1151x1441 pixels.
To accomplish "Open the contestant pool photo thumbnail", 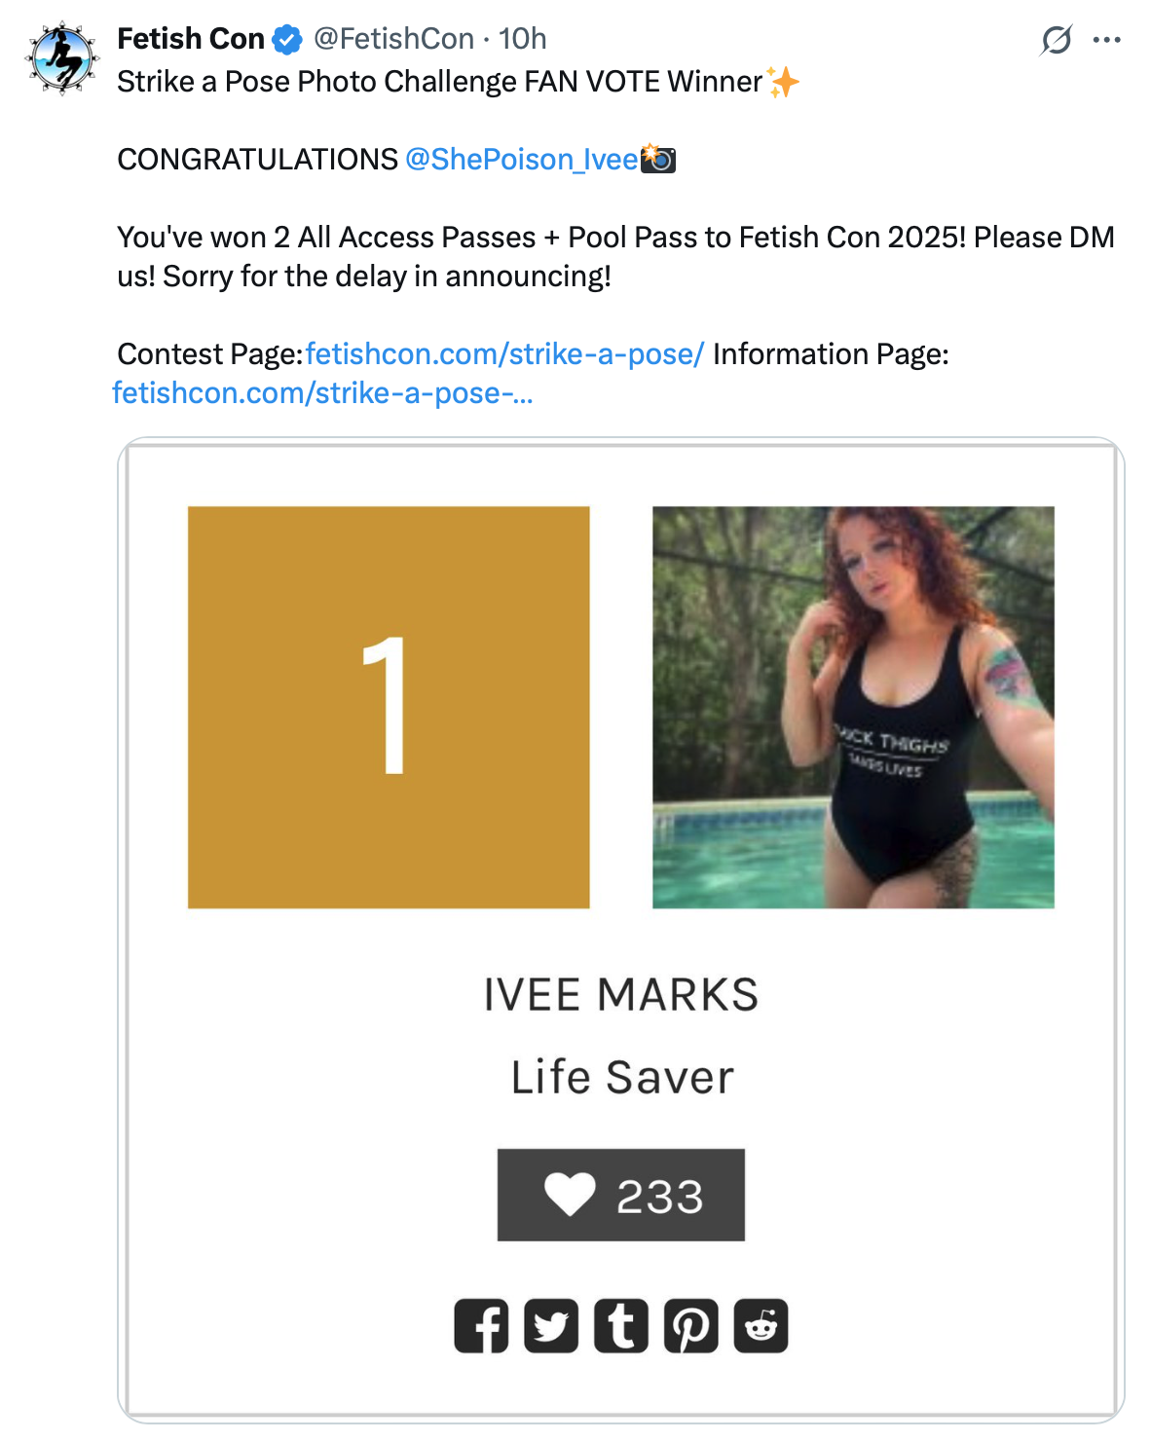I will [853, 707].
